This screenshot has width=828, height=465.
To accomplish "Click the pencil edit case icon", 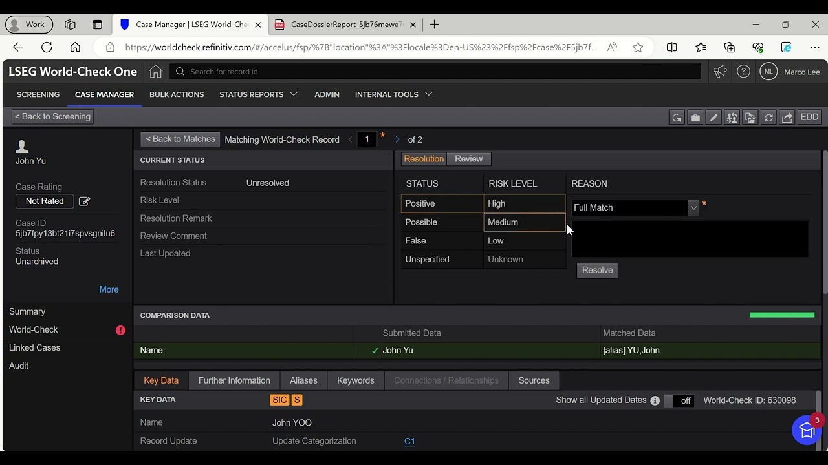I will [714, 117].
